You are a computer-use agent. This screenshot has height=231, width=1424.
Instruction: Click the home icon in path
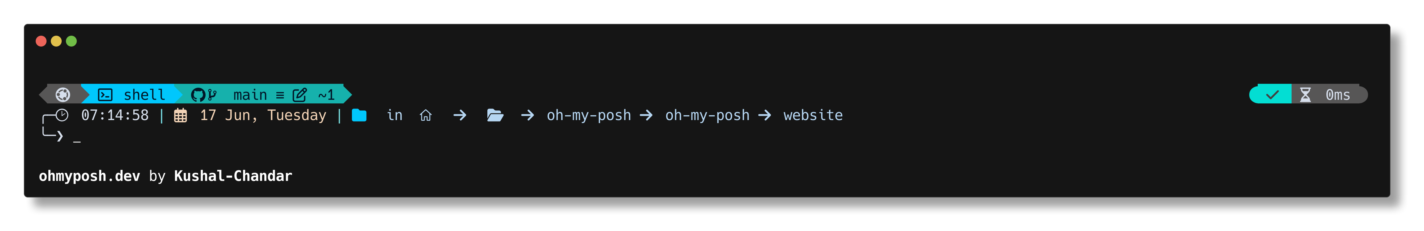[x=426, y=115]
